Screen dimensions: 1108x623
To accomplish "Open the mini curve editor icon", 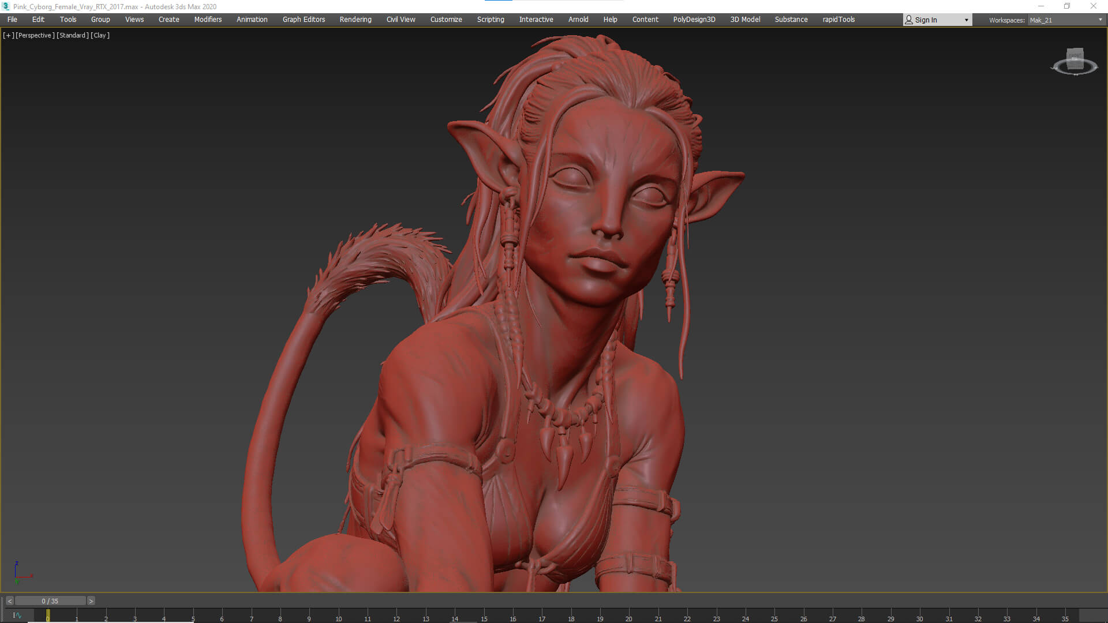I will (x=17, y=616).
